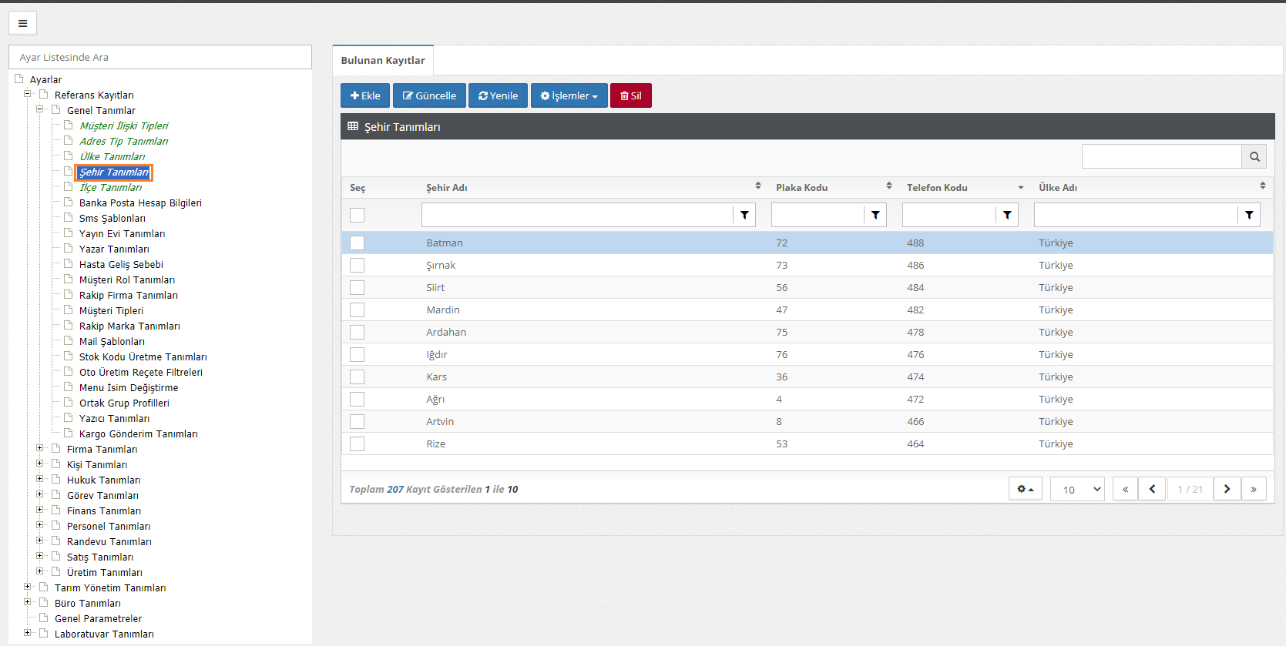
Task: Open grid settings gear menu
Action: (x=1025, y=489)
